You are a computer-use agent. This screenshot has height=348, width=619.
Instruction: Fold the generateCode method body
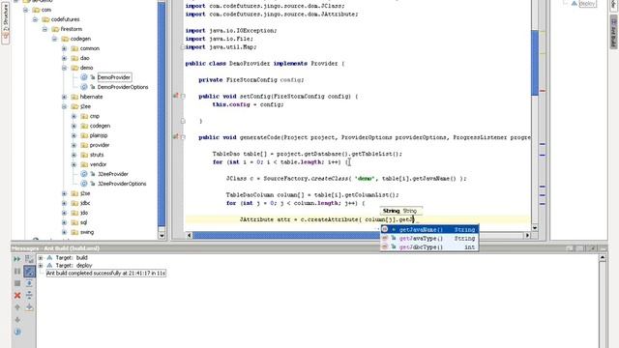[x=183, y=137]
